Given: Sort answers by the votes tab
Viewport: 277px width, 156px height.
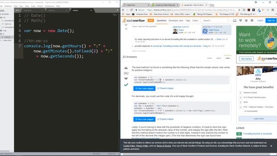Looking at the screenshot, I should 228,58.
